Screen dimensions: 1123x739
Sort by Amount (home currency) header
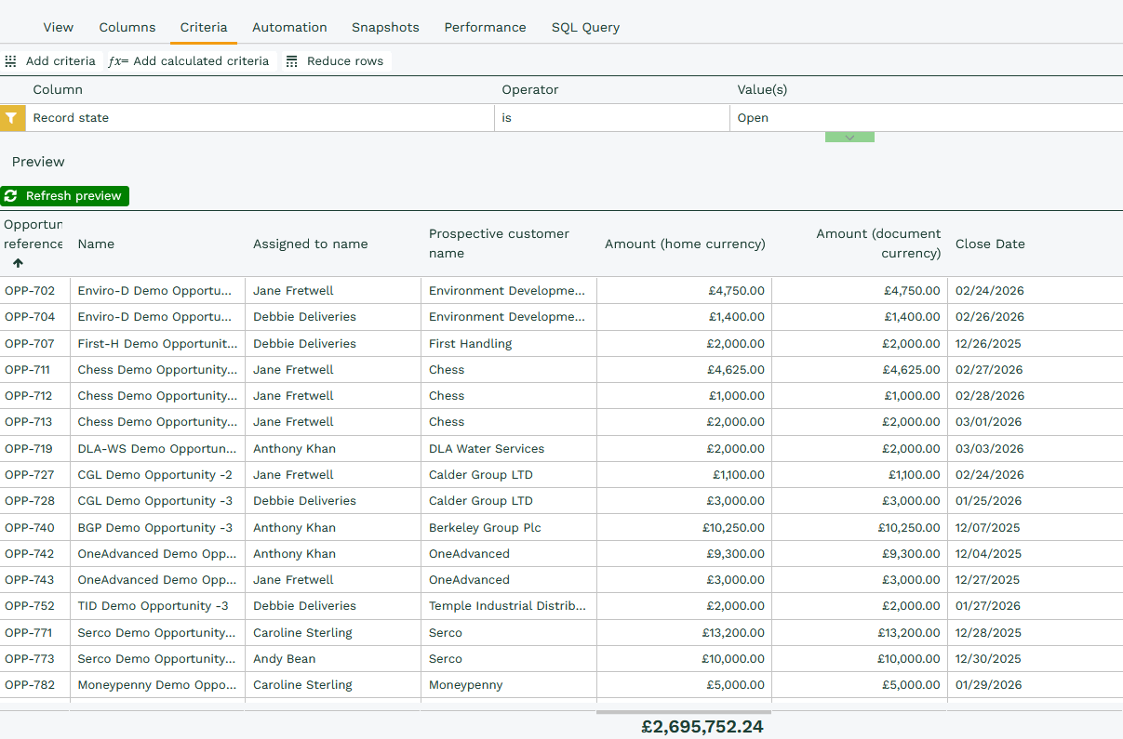click(x=685, y=244)
